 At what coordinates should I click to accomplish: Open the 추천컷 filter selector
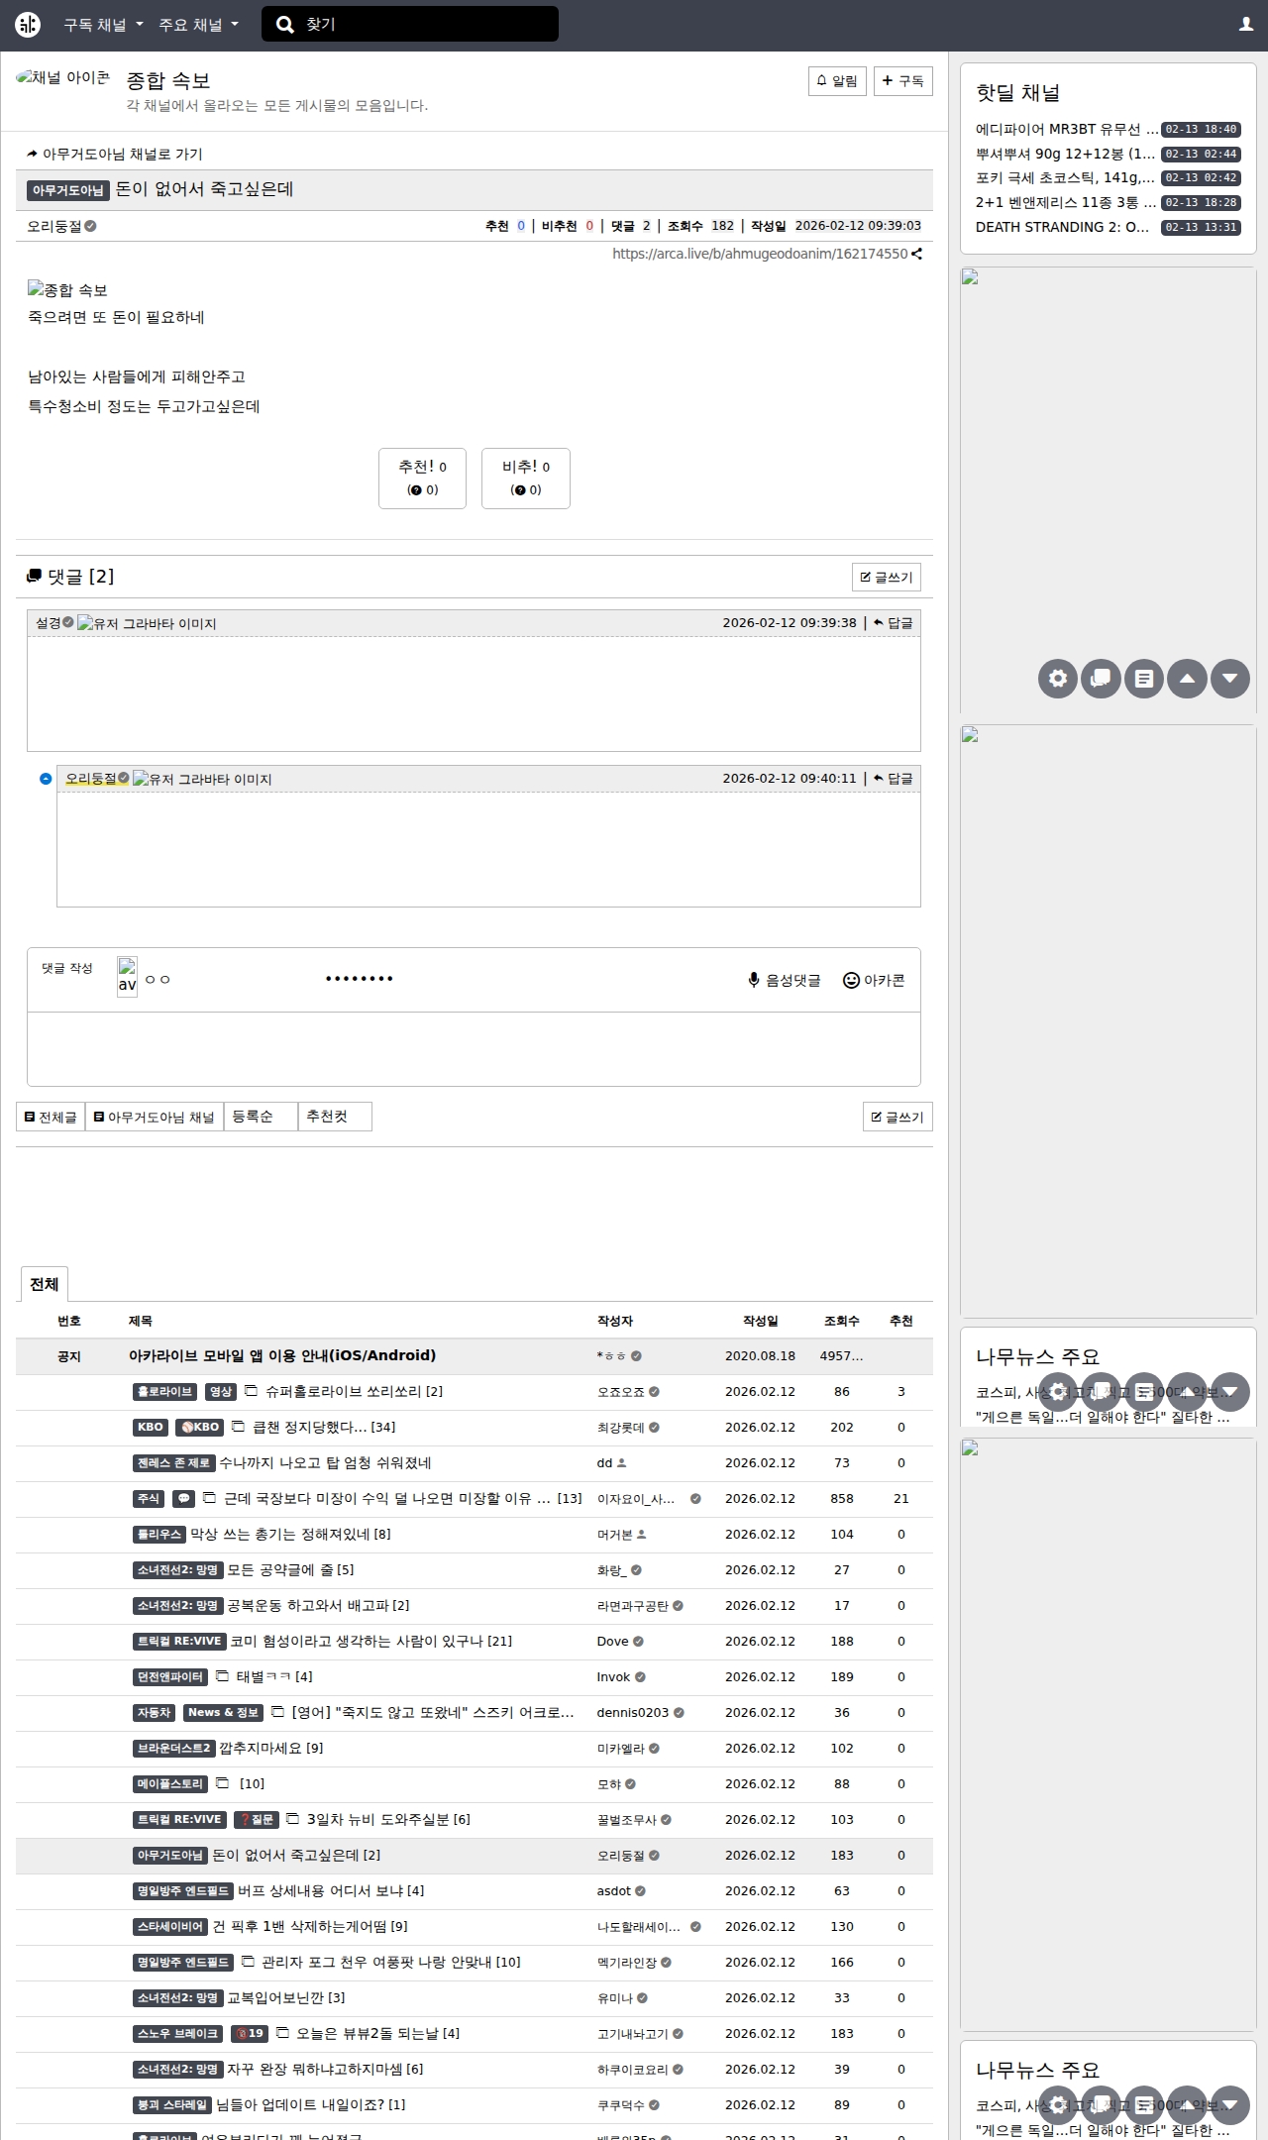tap(335, 1117)
